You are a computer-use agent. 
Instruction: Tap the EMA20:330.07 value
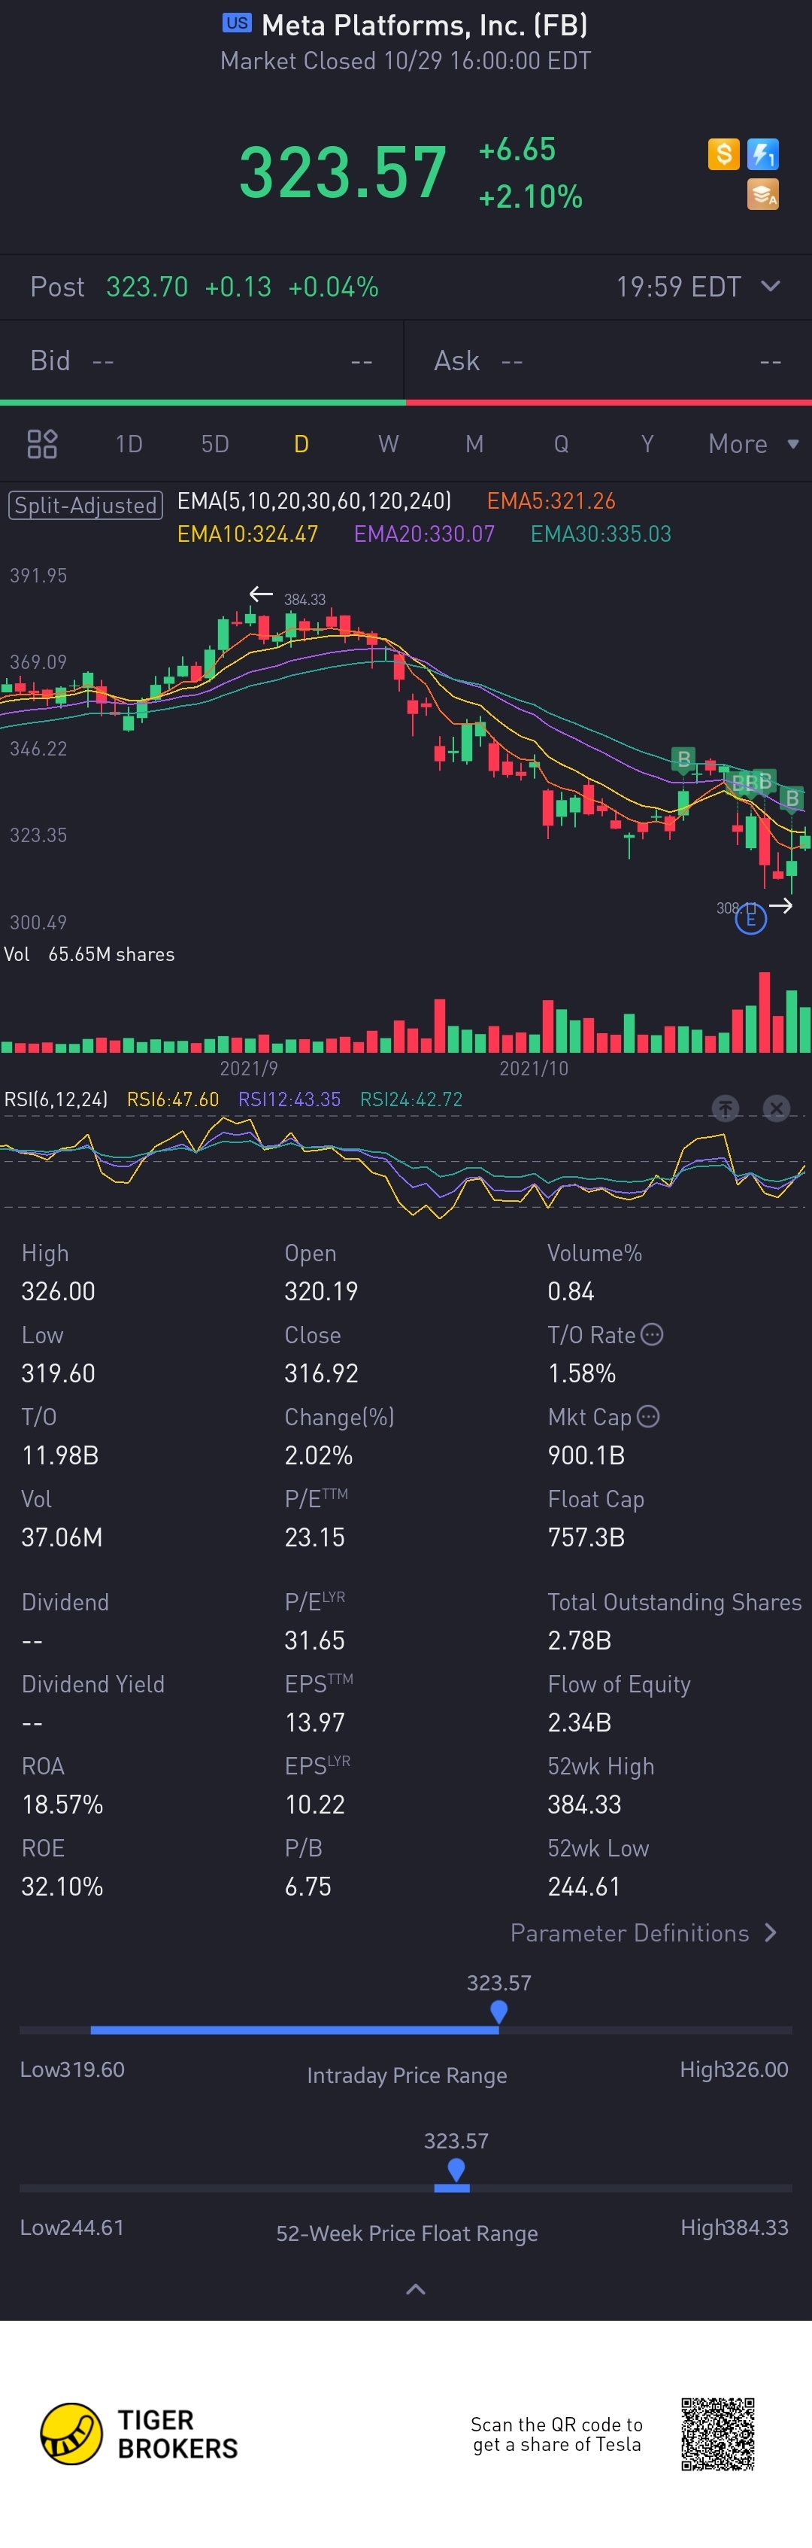tap(424, 534)
